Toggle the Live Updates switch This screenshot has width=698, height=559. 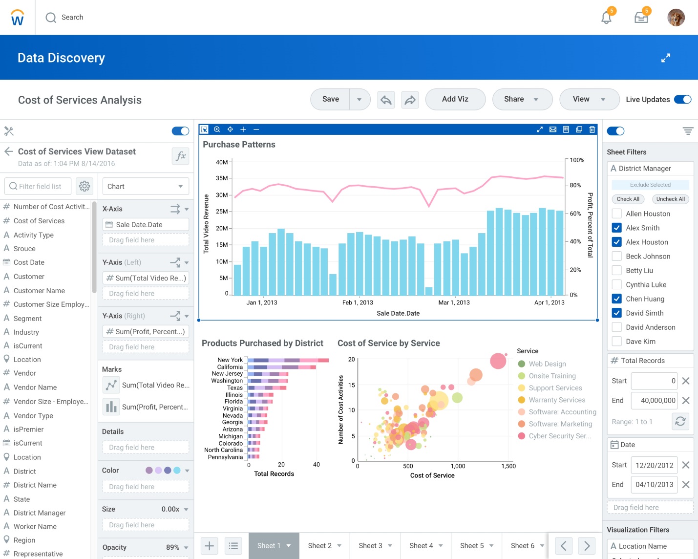click(x=682, y=99)
